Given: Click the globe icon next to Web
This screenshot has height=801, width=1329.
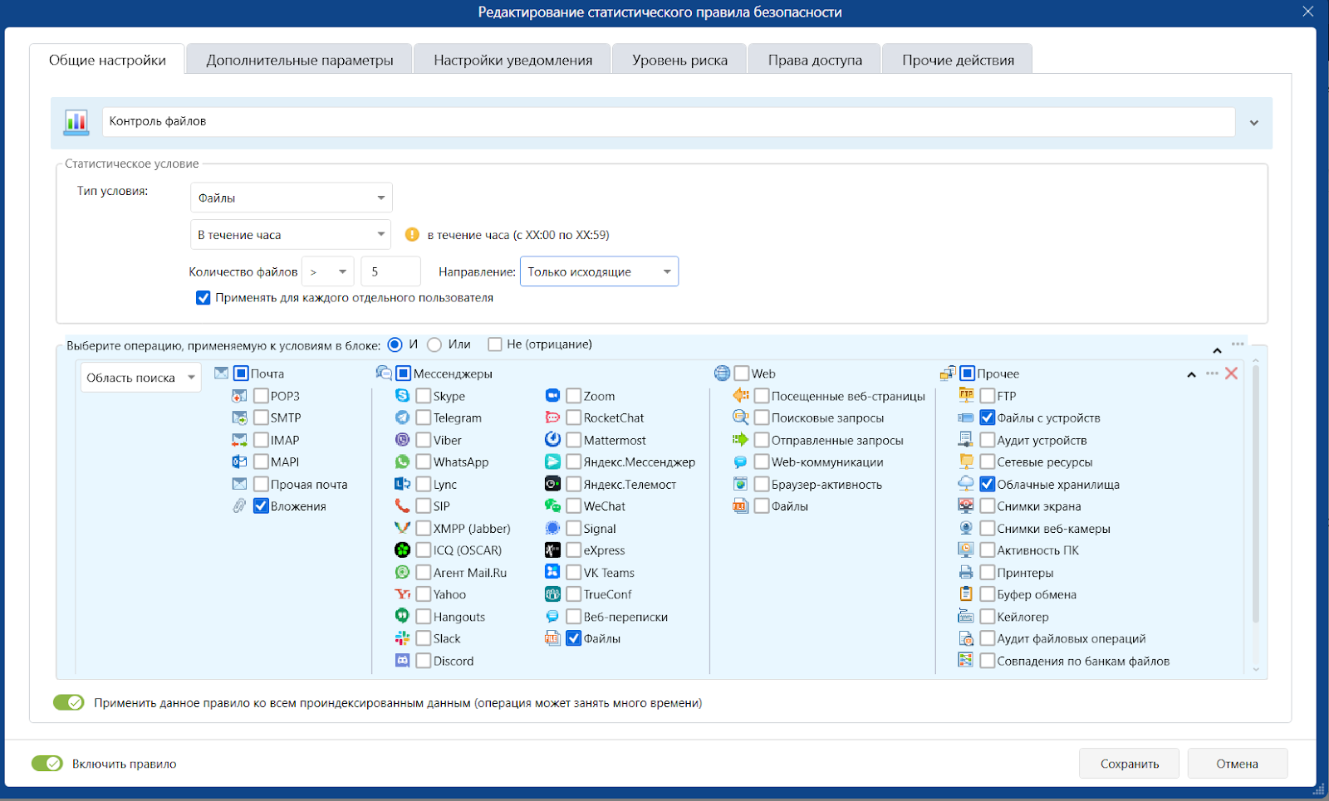Looking at the screenshot, I should click(722, 374).
